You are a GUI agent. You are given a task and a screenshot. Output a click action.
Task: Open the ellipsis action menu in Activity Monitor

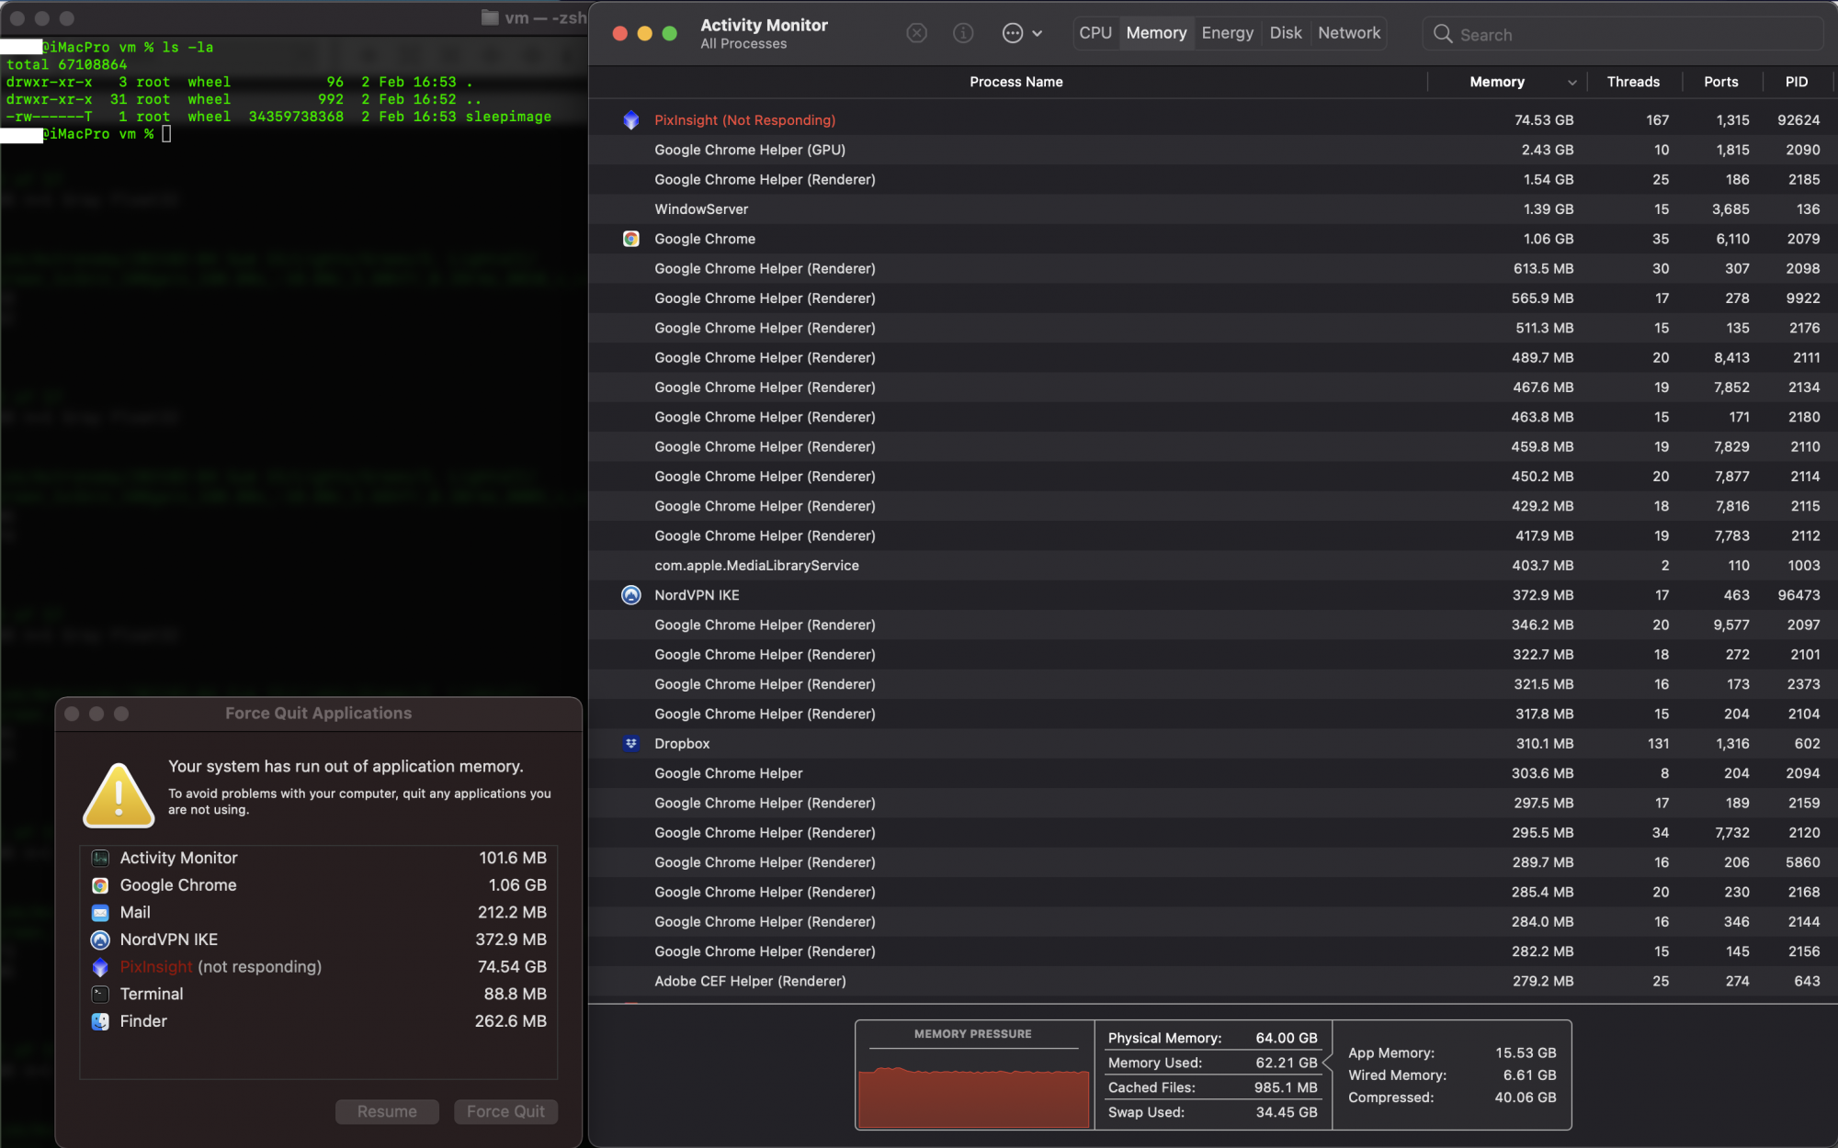pos(1022,33)
